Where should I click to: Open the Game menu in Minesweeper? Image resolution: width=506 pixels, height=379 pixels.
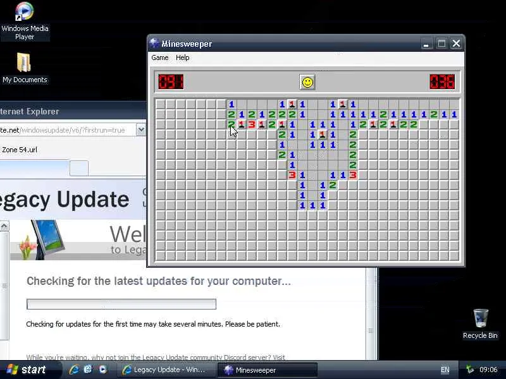(160, 57)
